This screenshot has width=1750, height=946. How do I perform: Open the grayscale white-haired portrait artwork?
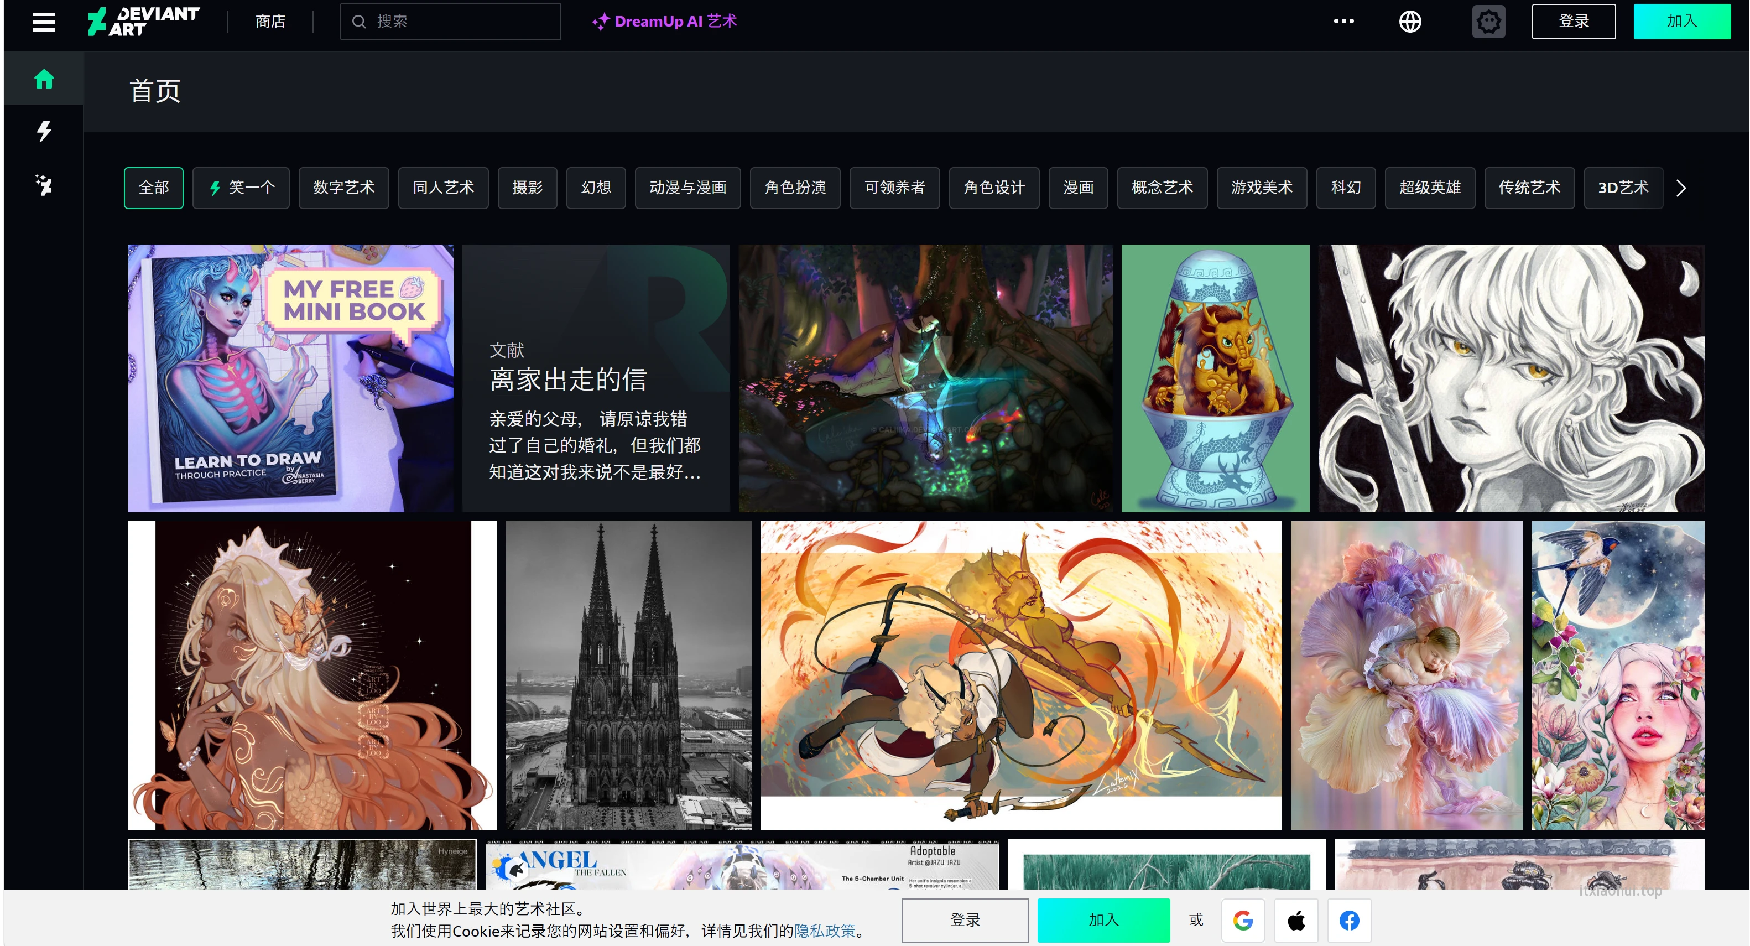coord(1511,378)
